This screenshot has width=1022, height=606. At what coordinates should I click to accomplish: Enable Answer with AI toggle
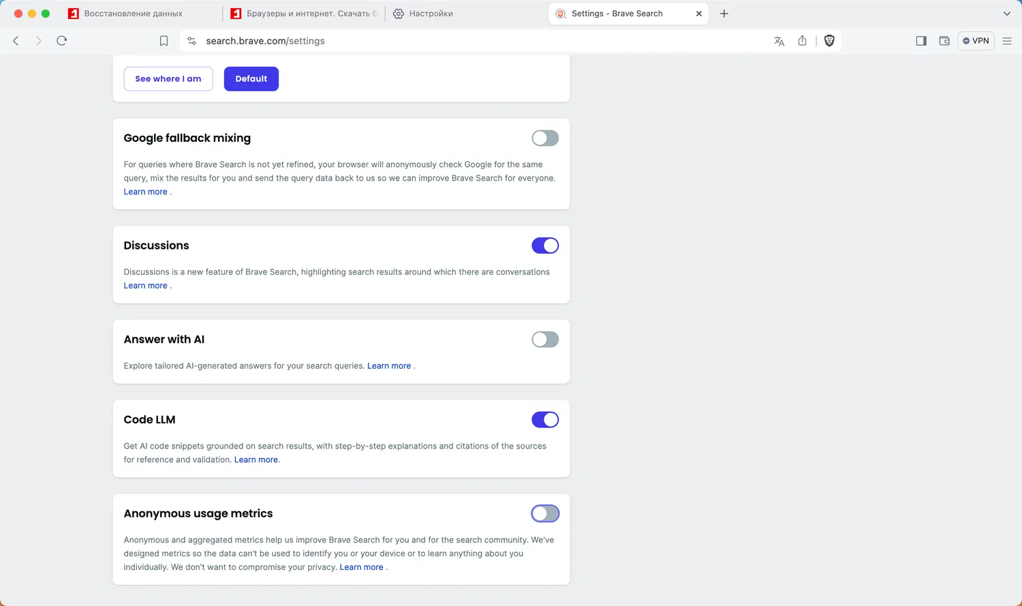[545, 339]
